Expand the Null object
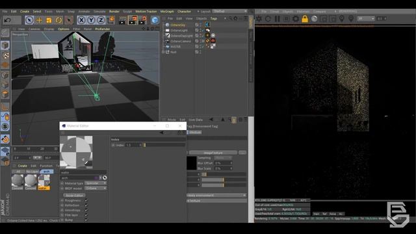Image resolution: width=416 pixels, height=234 pixels. (x=163, y=52)
